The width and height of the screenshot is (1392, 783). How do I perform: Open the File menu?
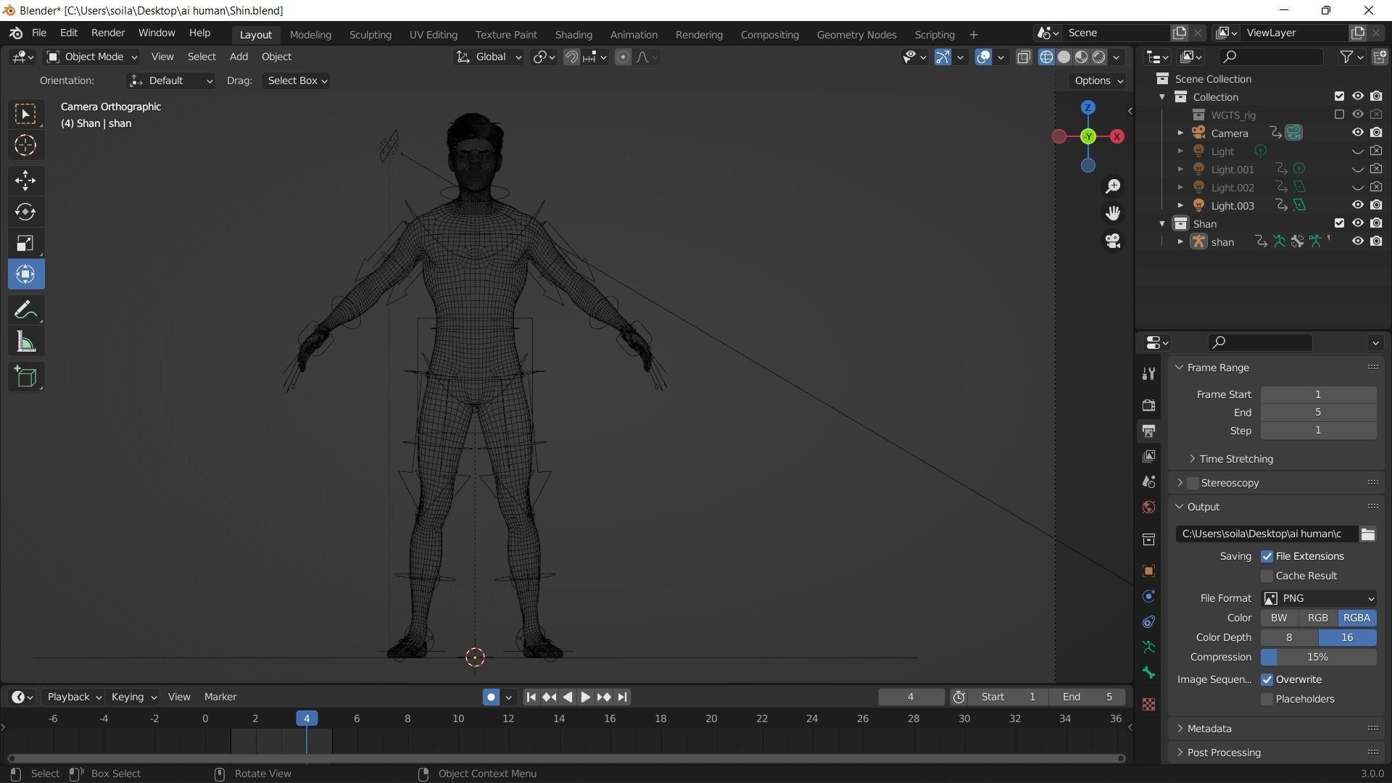pyautogui.click(x=39, y=33)
